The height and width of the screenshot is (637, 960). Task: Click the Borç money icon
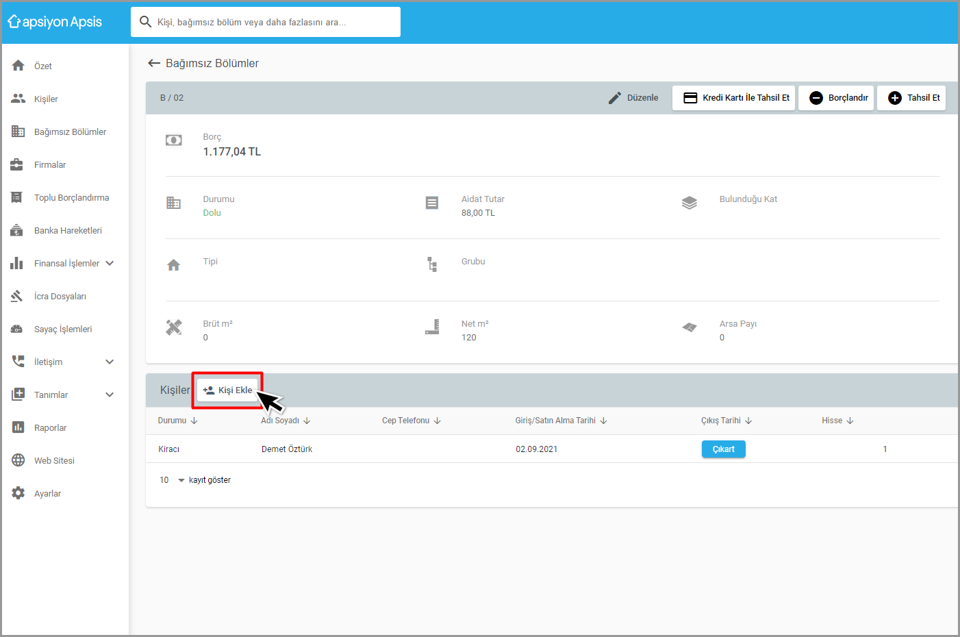pos(174,140)
